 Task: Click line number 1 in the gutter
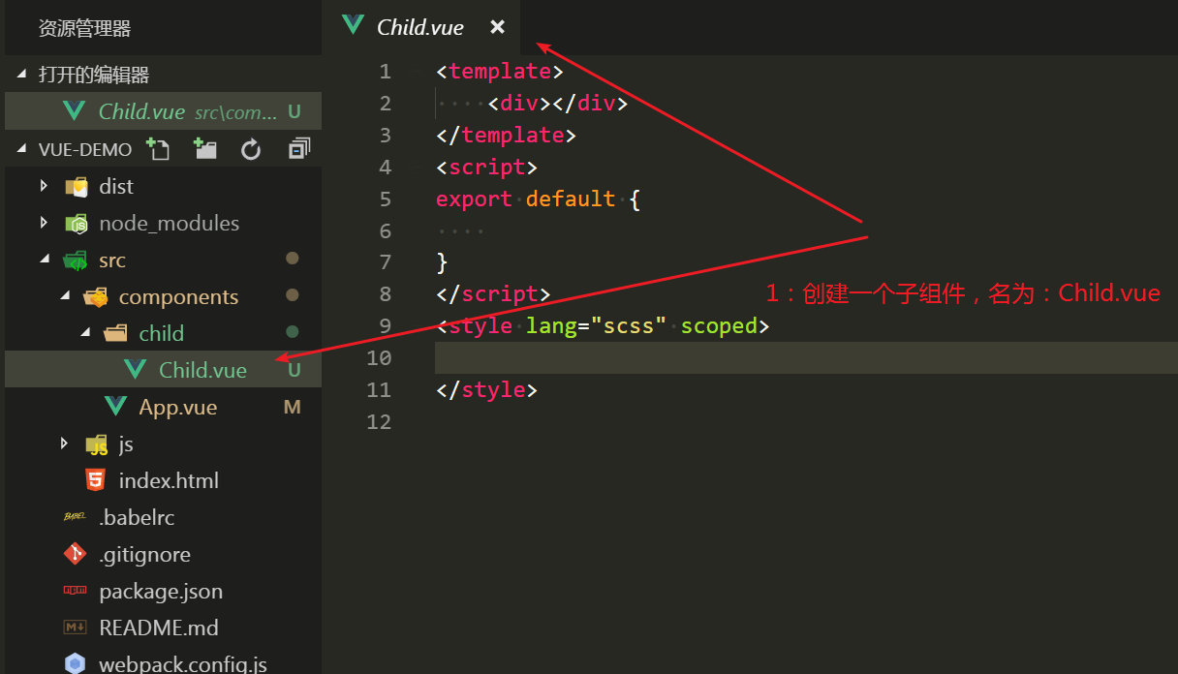(386, 72)
